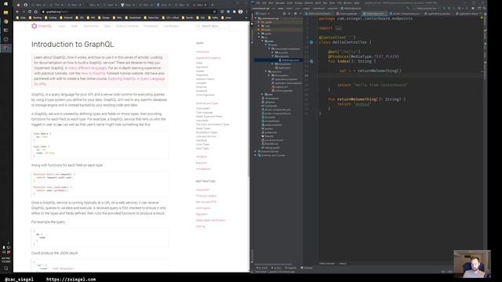Open the run configuration dropdown

[x=426, y=8]
